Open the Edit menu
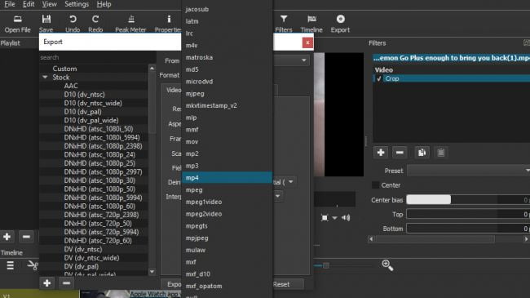Image resolution: width=530 pixels, height=298 pixels. (29, 4)
